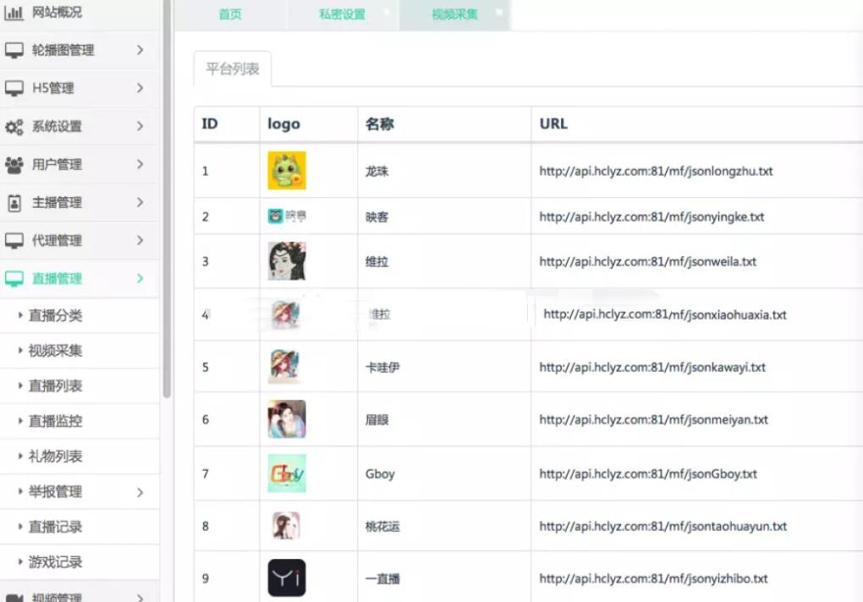Viewport: 863px width, 602px height.
Task: Expand the H5管理 menu chevron
Action: coord(140,89)
